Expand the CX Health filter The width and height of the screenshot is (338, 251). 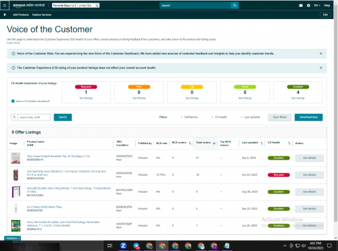[x=219, y=117]
